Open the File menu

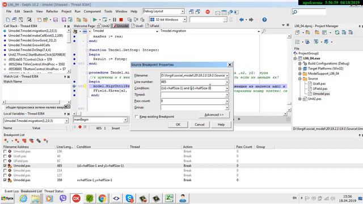(9, 11)
